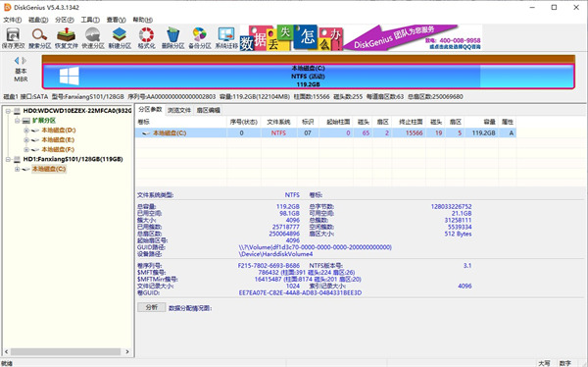The image size is (588, 367).
Task: Switch to the 分区参数 tab
Action: [x=150, y=110]
